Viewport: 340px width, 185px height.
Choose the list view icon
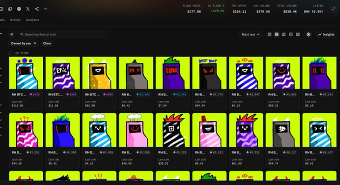pos(291,34)
